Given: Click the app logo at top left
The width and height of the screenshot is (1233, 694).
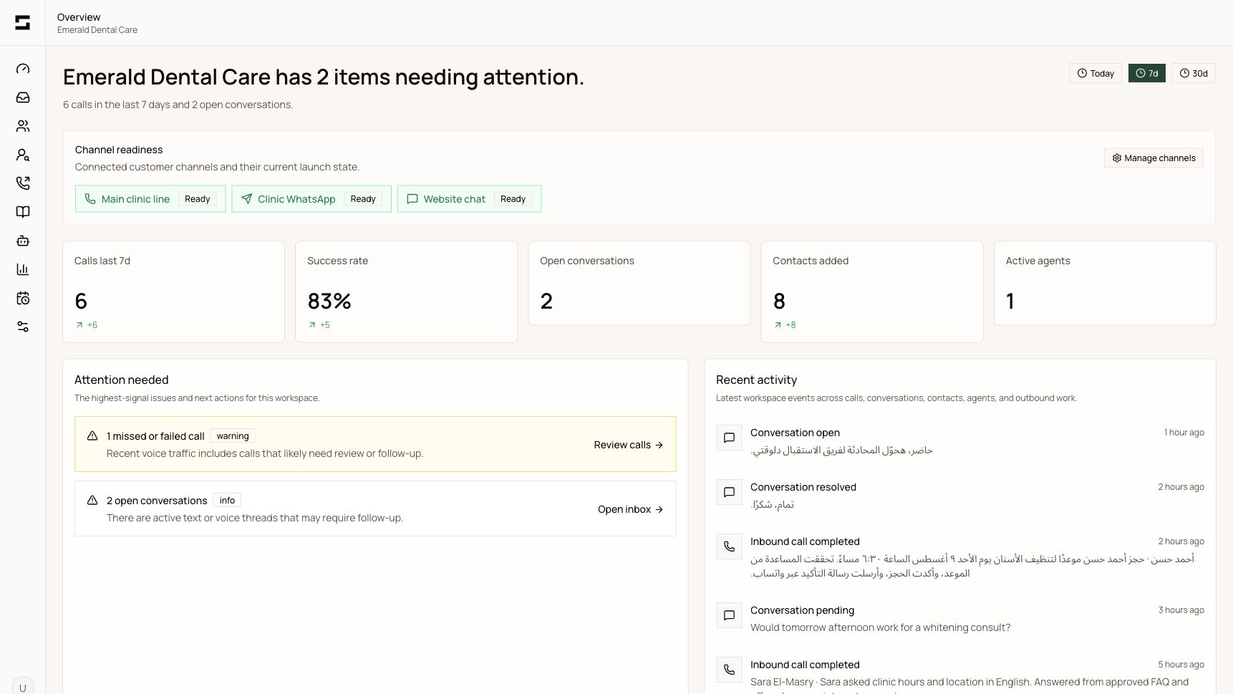Looking at the screenshot, I should coord(23,23).
